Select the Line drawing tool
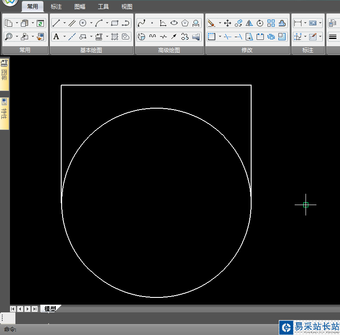The width and height of the screenshot is (340, 335). click(56, 23)
